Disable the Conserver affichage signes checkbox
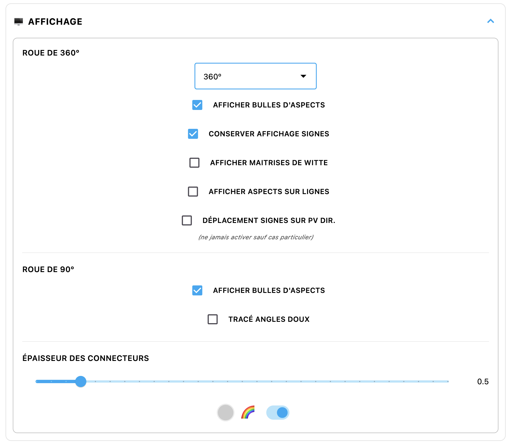The width and height of the screenshot is (514, 447). [x=193, y=134]
